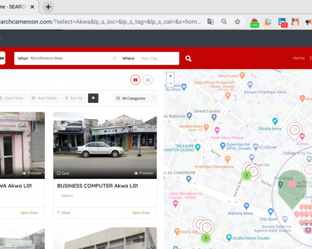312x249 pixels.
Task: Click the plus more filters button
Action: 93,98
